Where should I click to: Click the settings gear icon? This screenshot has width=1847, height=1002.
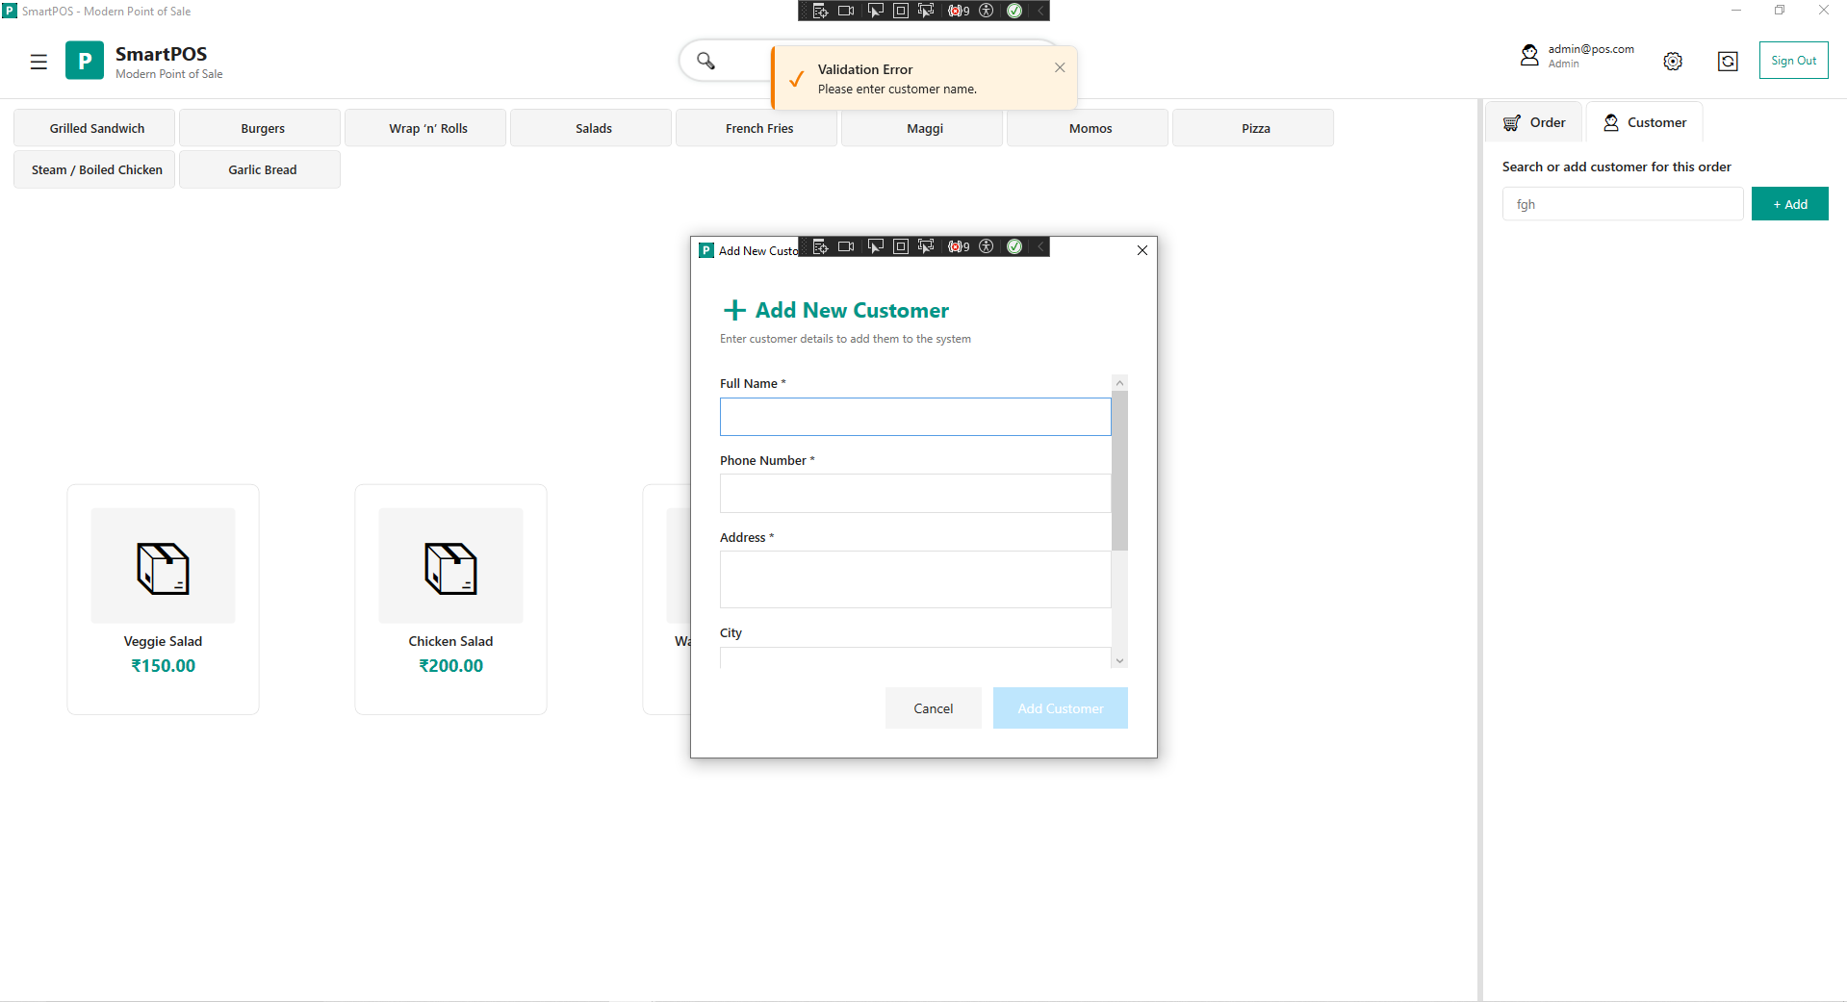(x=1673, y=62)
